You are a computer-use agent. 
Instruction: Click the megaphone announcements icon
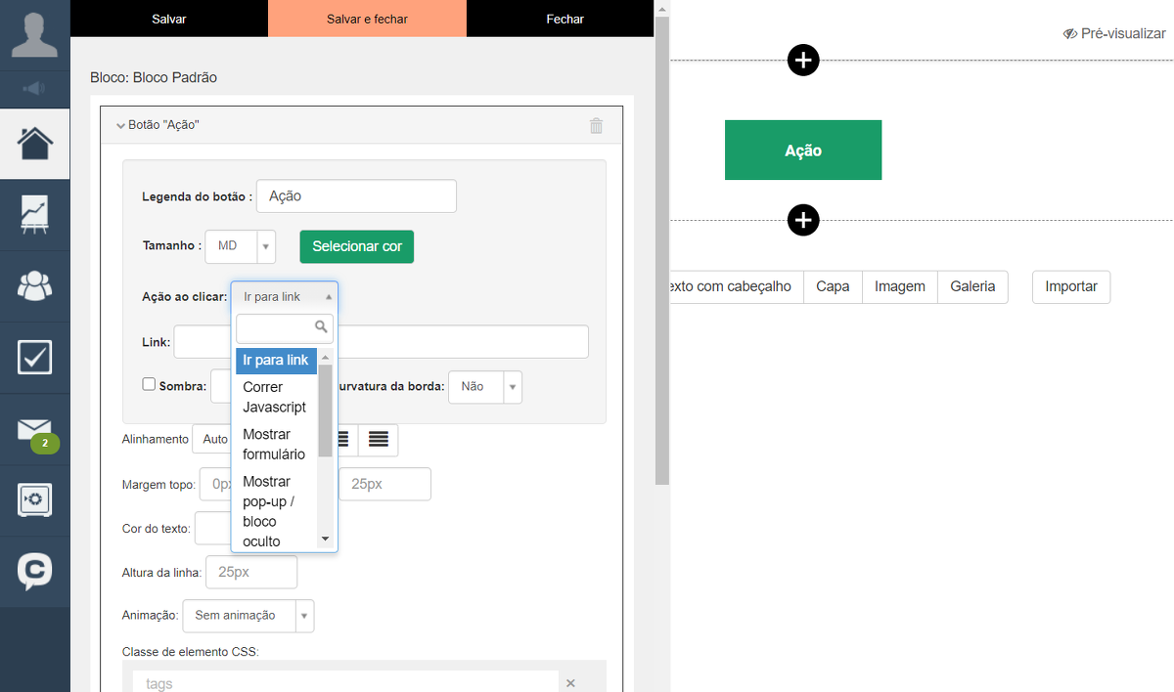[x=34, y=89]
